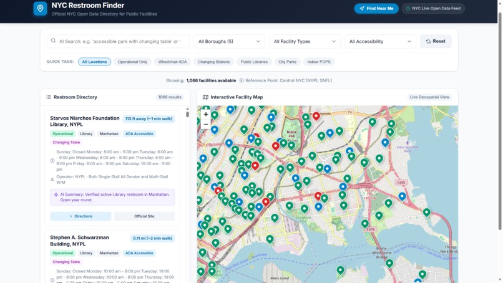The image size is (503, 283).
Task: Click the directory list scrollbar thumb
Action: (x=187, y=114)
